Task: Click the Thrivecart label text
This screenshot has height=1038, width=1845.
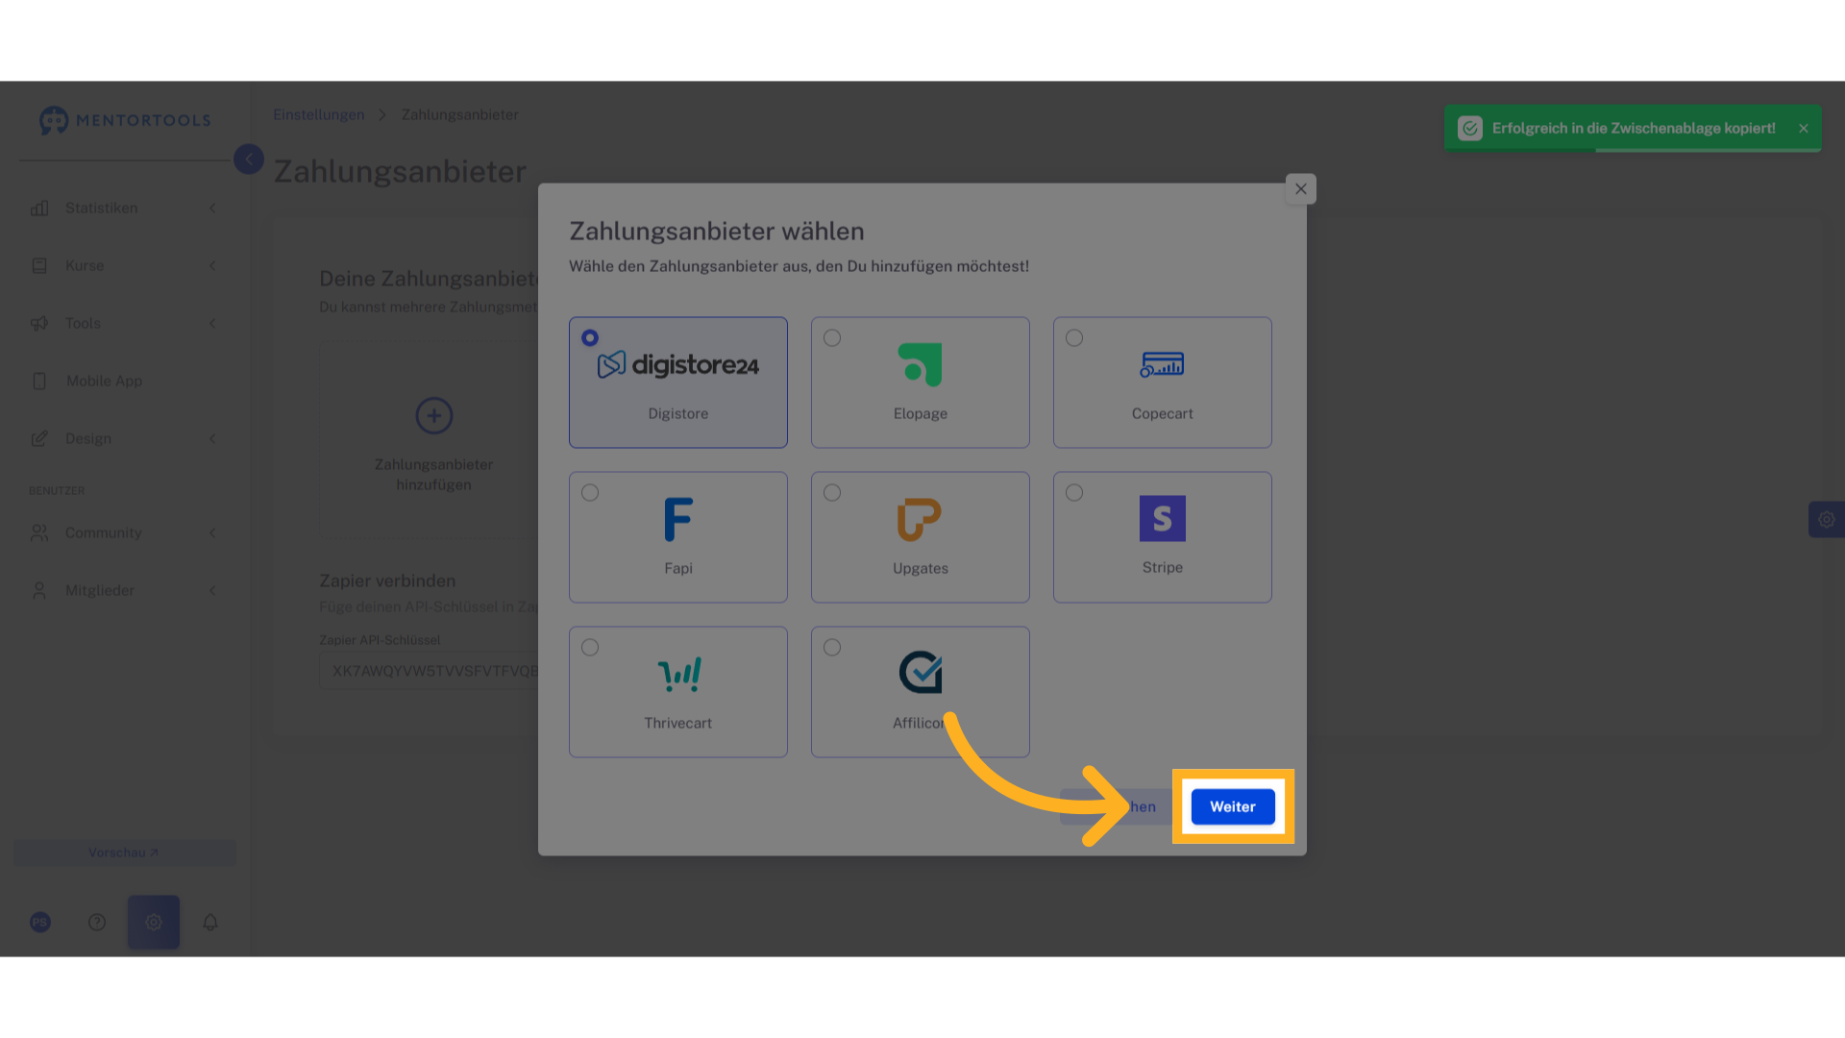Action: [678, 723]
